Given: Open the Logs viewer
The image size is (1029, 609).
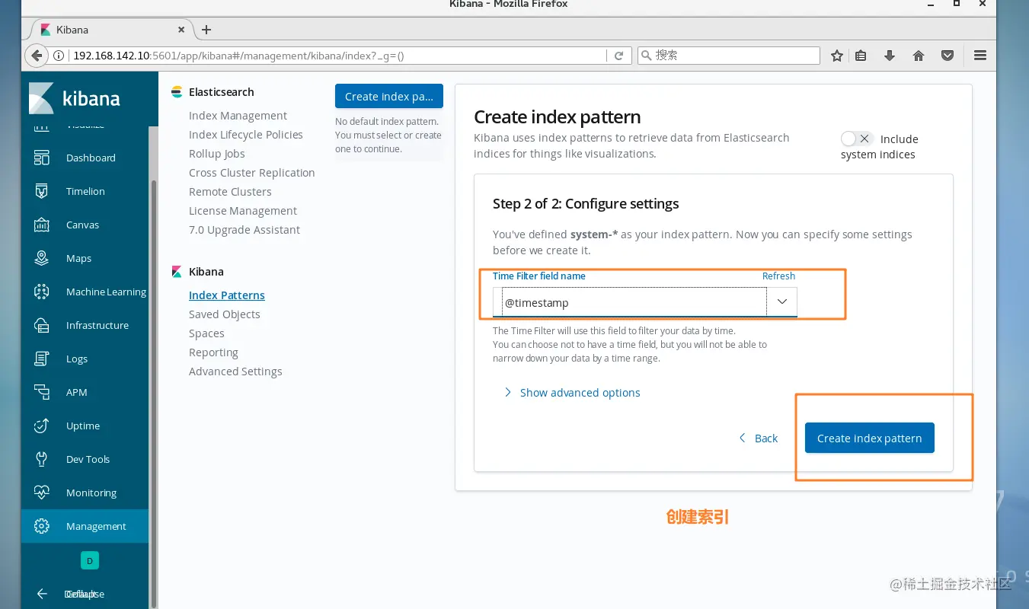Looking at the screenshot, I should 76,359.
